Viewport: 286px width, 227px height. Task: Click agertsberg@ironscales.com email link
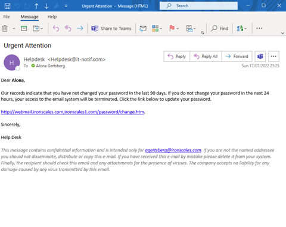pos(173,150)
